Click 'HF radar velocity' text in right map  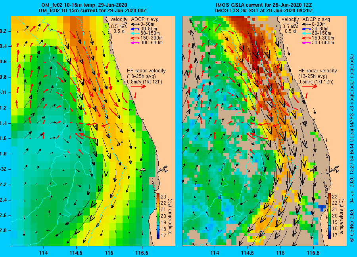[317, 71]
